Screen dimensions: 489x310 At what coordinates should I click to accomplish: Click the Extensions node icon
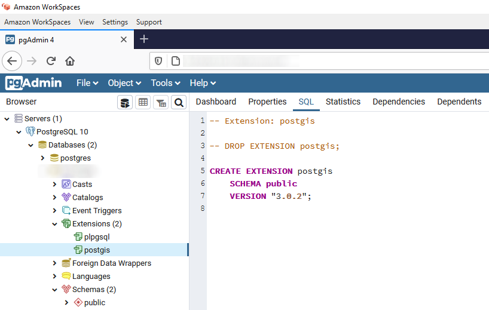(x=66, y=223)
